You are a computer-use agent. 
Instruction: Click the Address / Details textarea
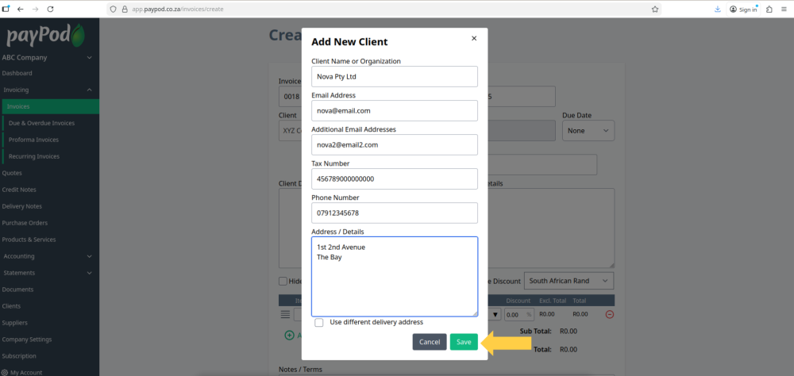[x=395, y=276]
